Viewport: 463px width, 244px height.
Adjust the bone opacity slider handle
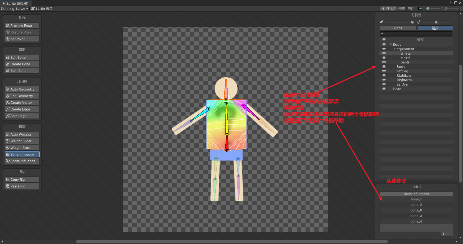412,22
